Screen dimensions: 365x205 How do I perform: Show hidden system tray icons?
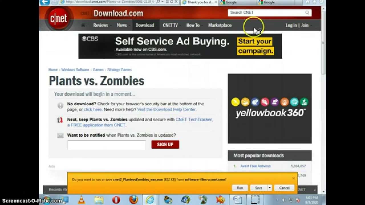click(x=277, y=200)
